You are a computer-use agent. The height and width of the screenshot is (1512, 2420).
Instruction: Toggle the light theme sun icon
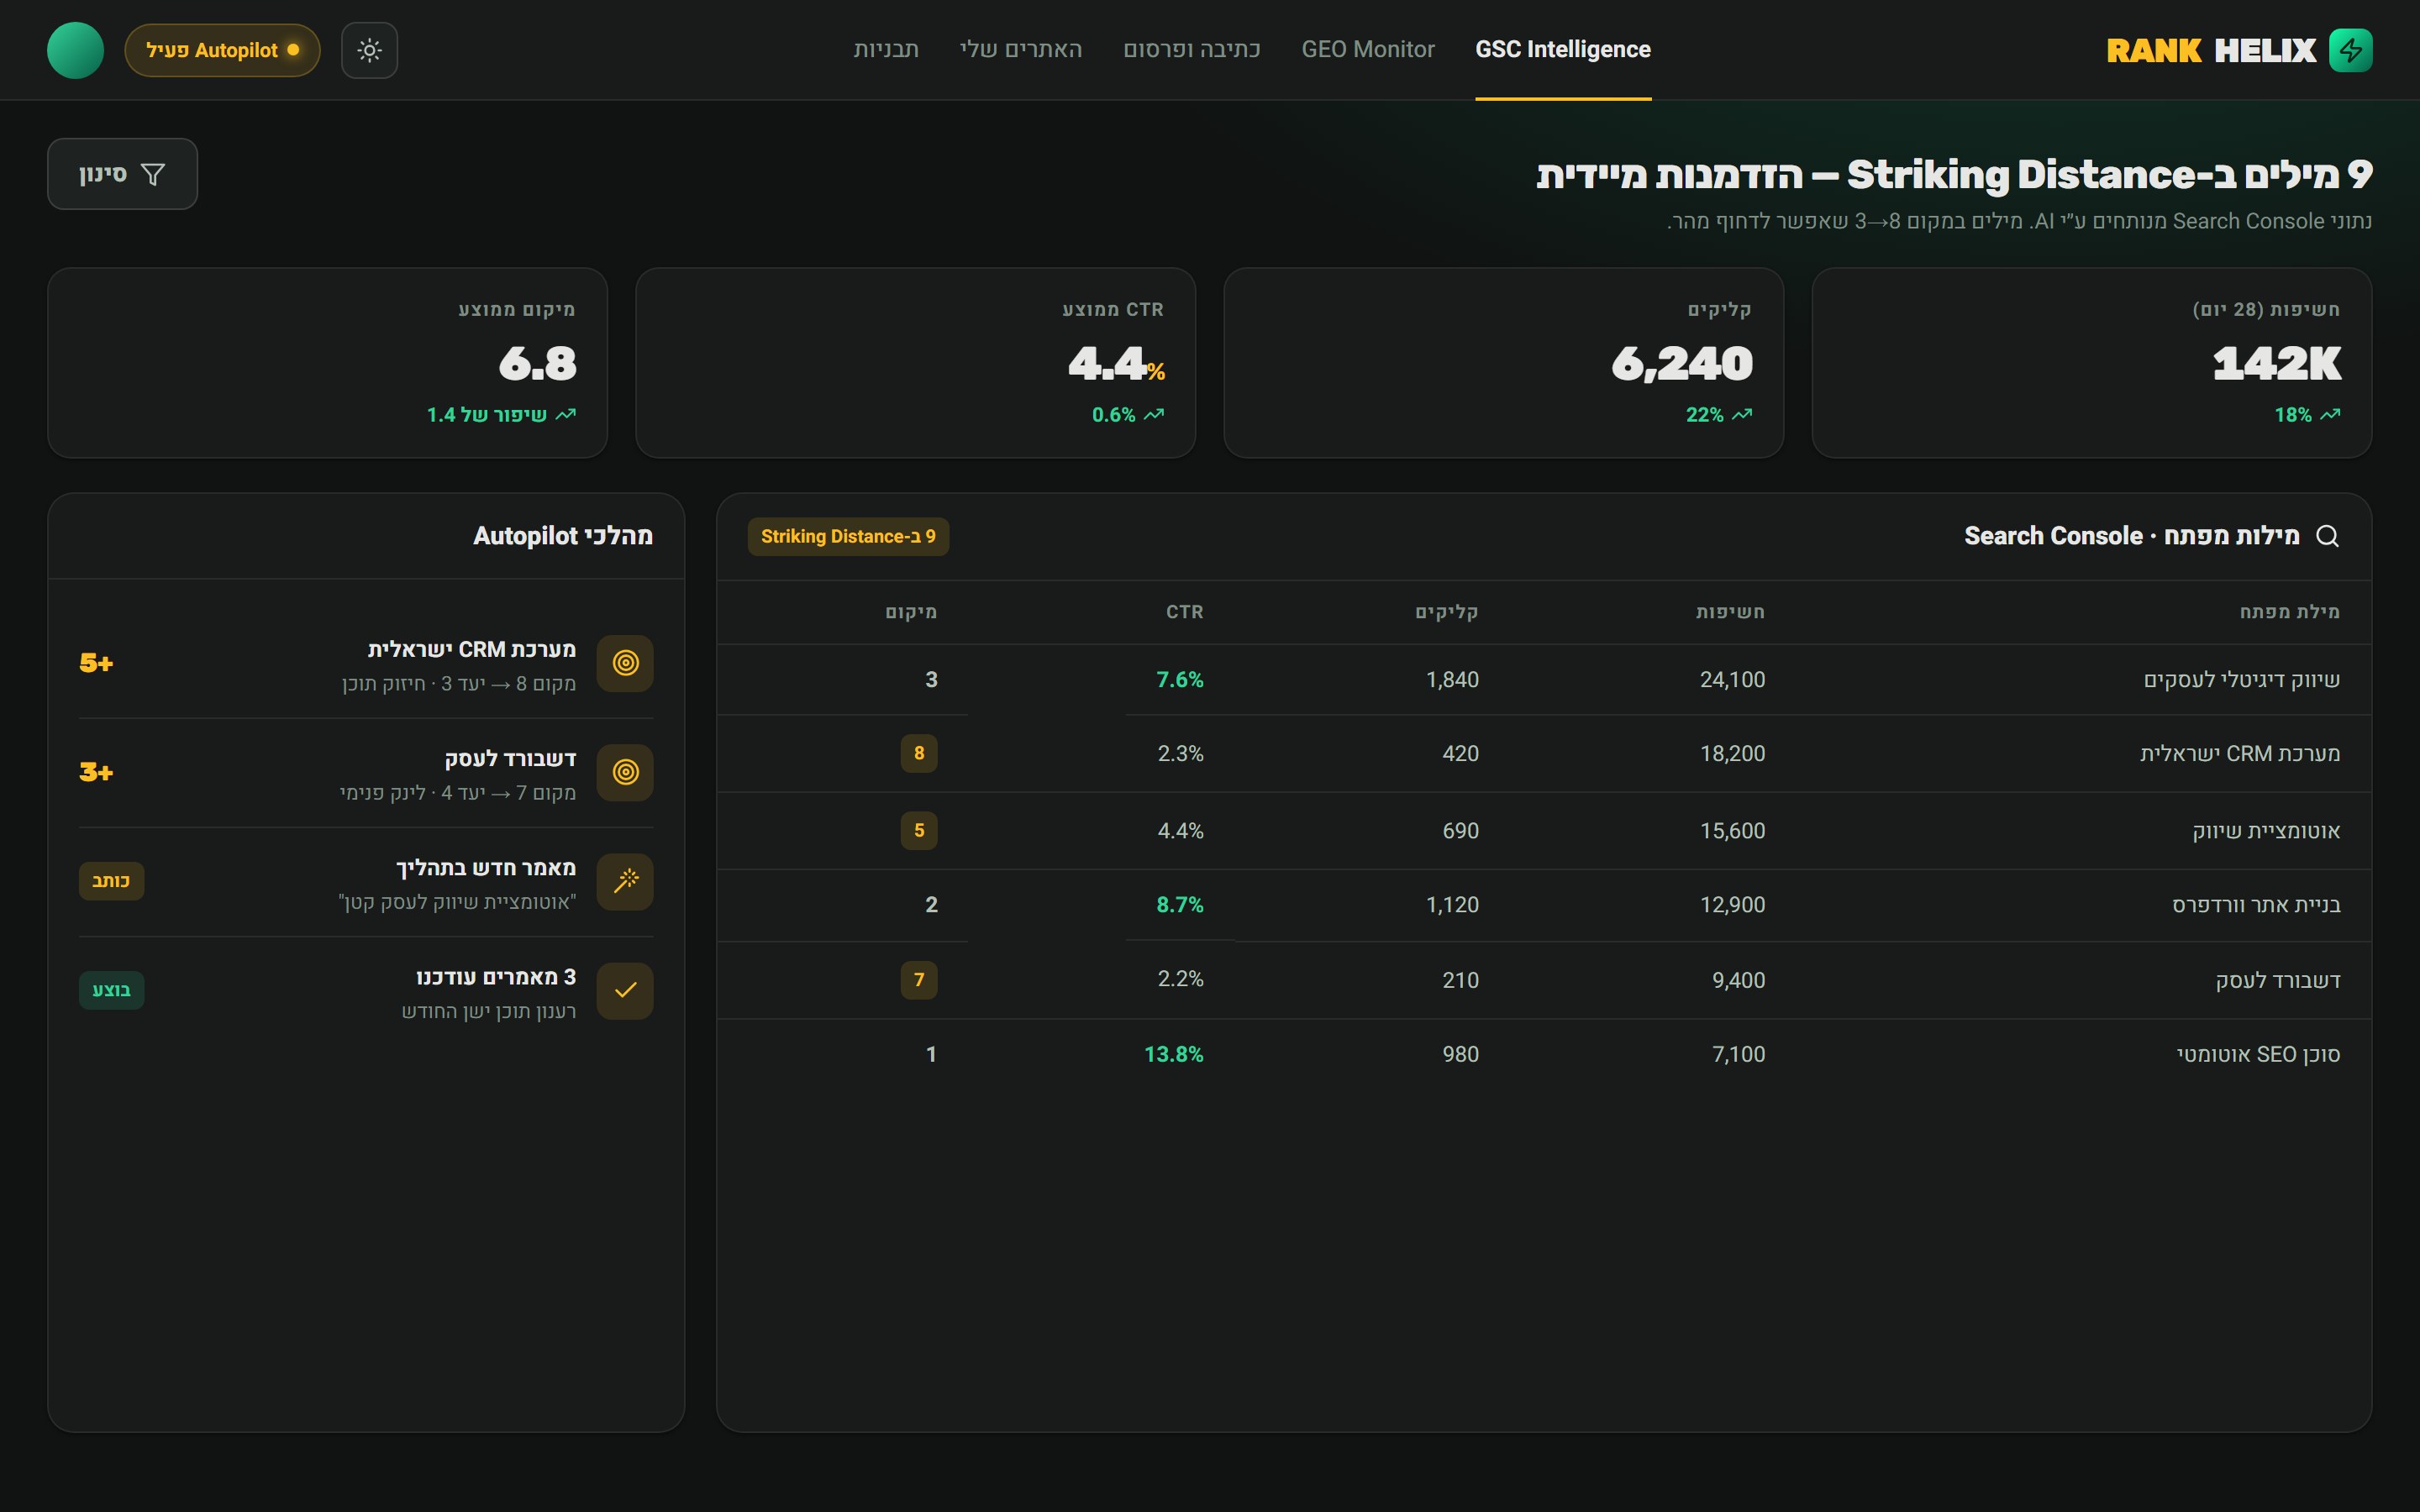click(369, 50)
